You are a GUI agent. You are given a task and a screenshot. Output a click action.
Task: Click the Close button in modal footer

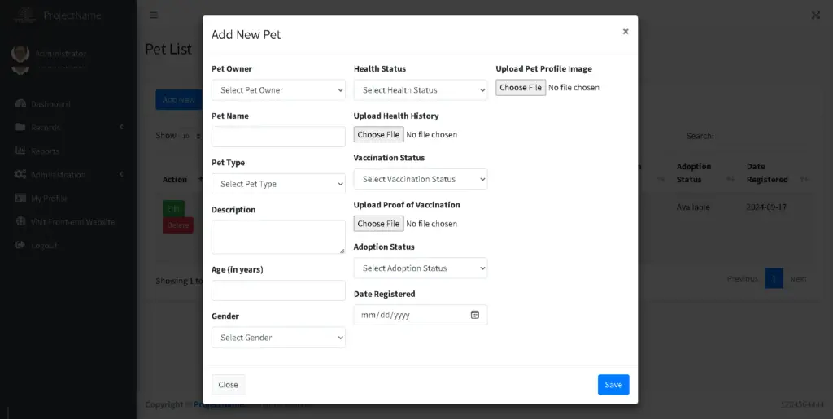click(x=228, y=385)
